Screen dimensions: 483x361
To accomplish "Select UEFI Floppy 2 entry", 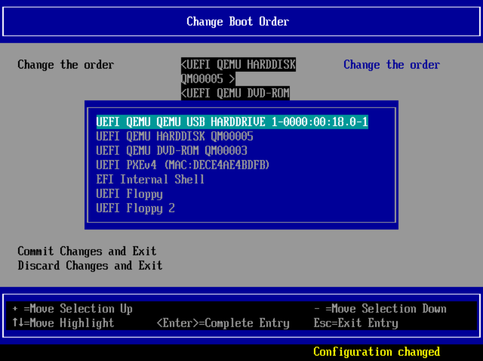I will tap(135, 208).
